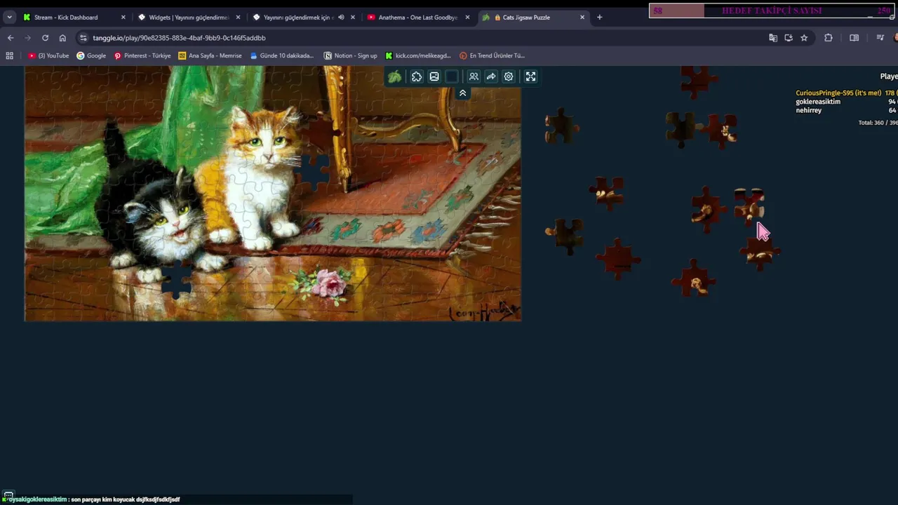
Task: Collapse the puzzle toolbar with double chevron
Action: coord(462,93)
